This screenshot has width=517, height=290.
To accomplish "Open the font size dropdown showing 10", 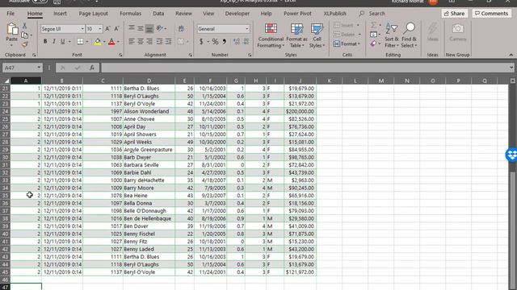I will pos(100,29).
